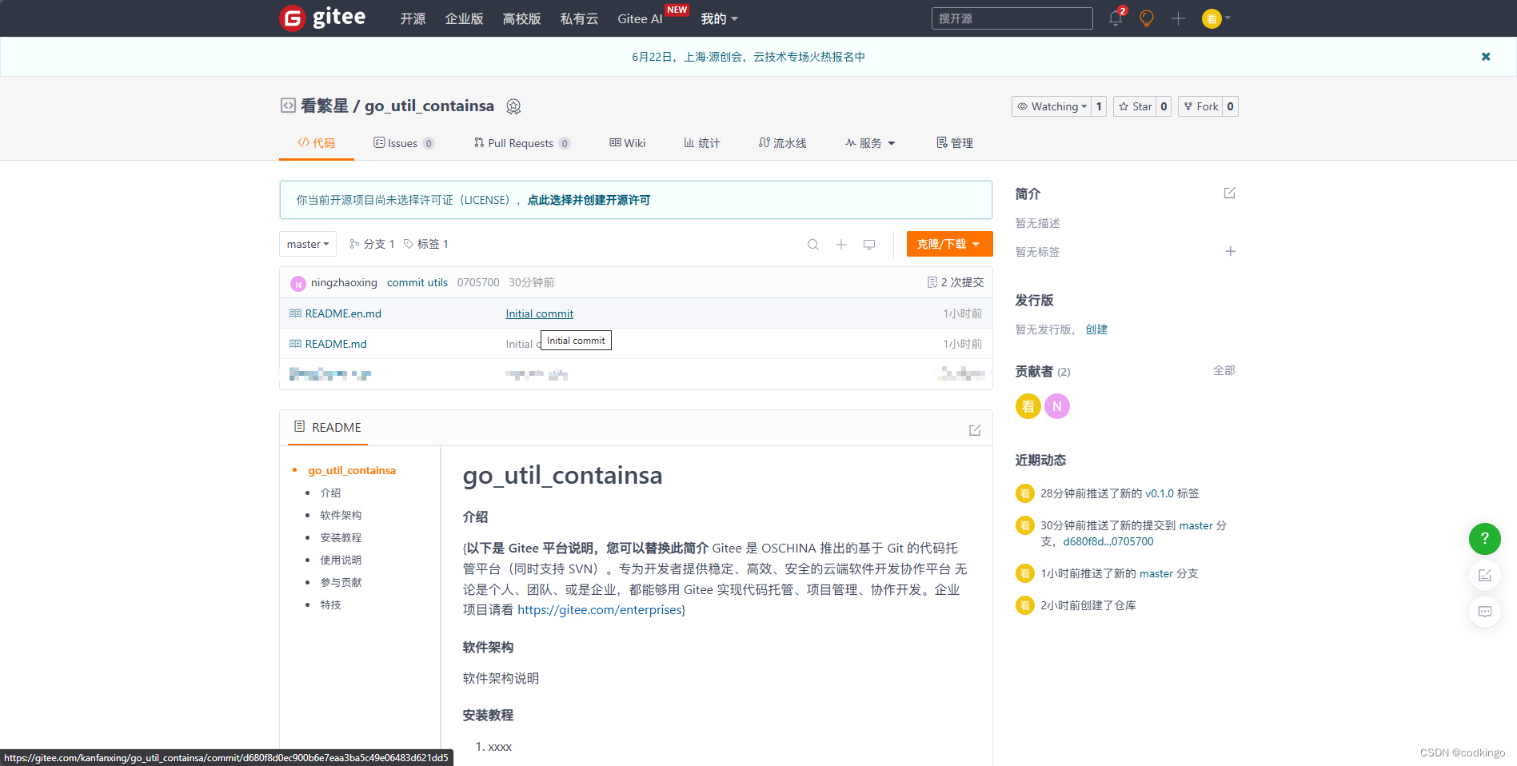Viewport: 1517px width, 766px height.
Task: Click the add file plus icon
Action: [841, 245]
